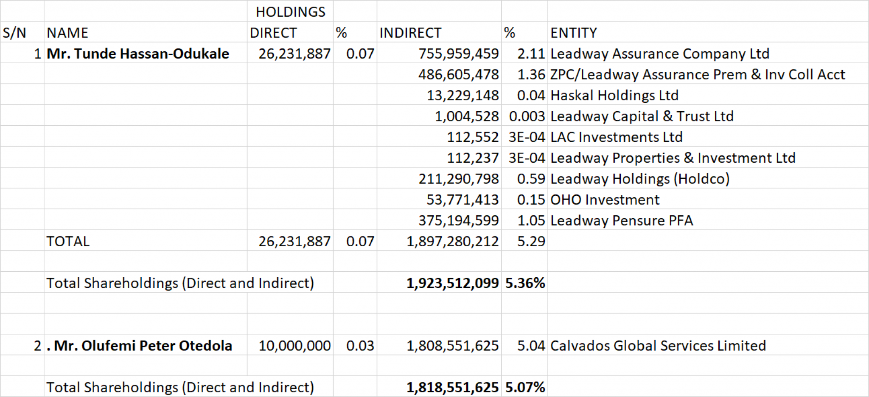The height and width of the screenshot is (397, 869).
Task: Click the Calvados Global Services Limited cell
Action: [x=658, y=346]
